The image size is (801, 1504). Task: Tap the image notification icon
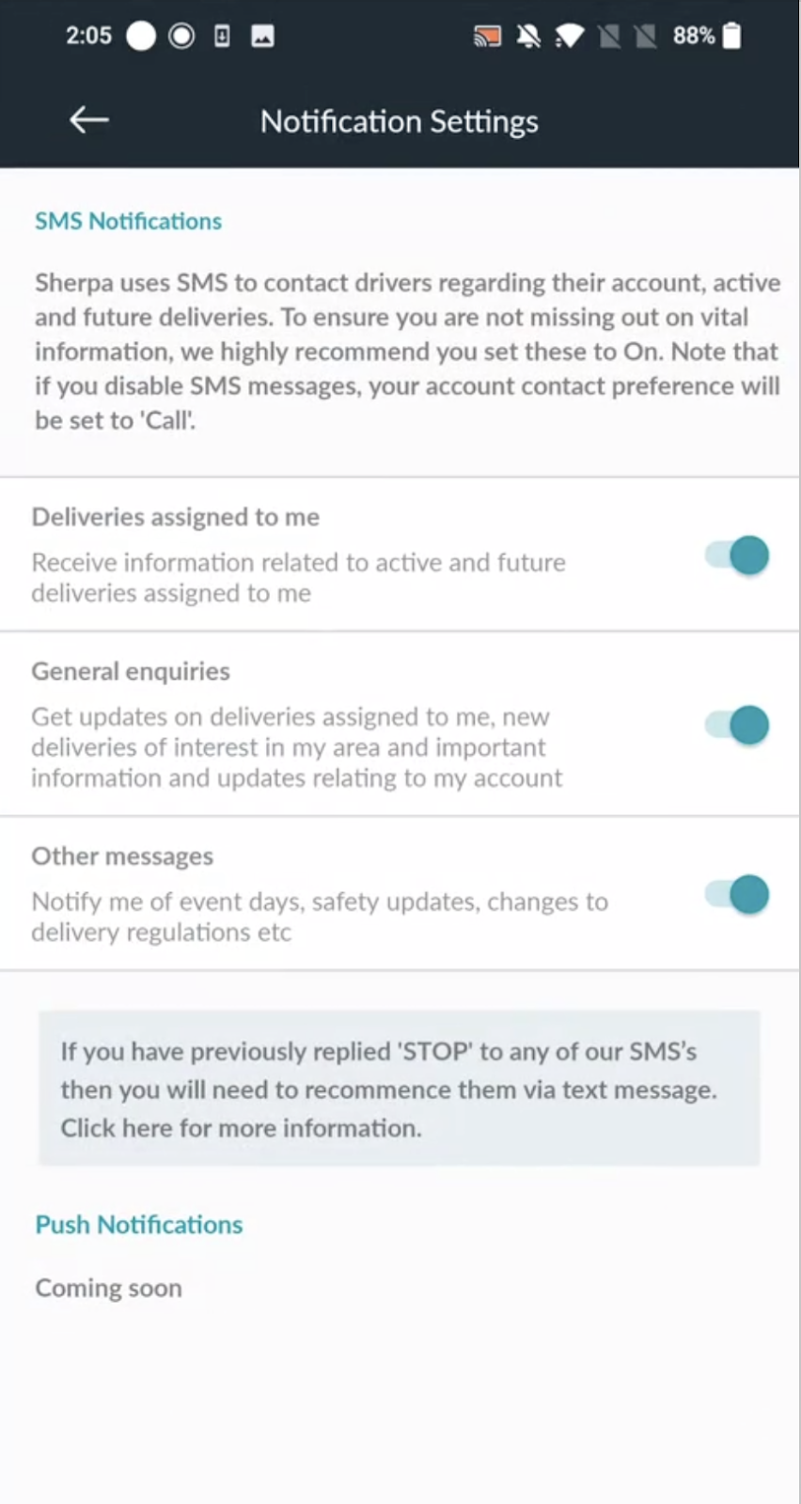[x=262, y=37]
